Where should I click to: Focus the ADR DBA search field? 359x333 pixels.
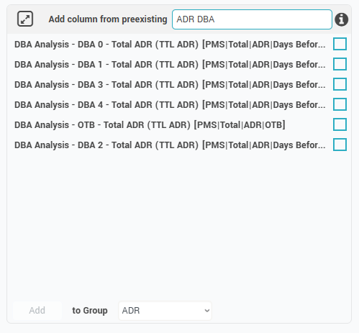point(252,19)
